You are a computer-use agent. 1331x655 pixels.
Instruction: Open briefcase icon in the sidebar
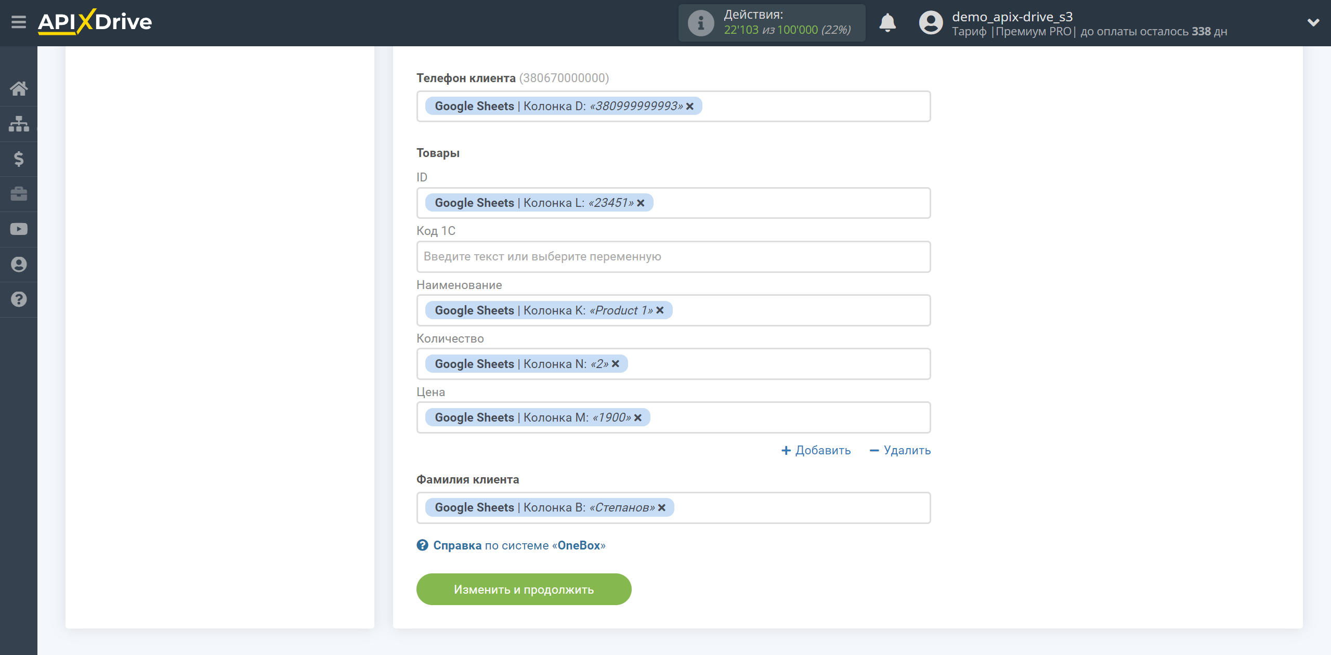coord(19,194)
